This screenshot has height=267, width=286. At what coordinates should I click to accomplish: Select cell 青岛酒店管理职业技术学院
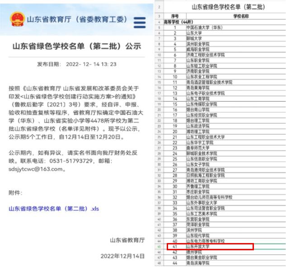pyautogui.click(x=236, y=82)
